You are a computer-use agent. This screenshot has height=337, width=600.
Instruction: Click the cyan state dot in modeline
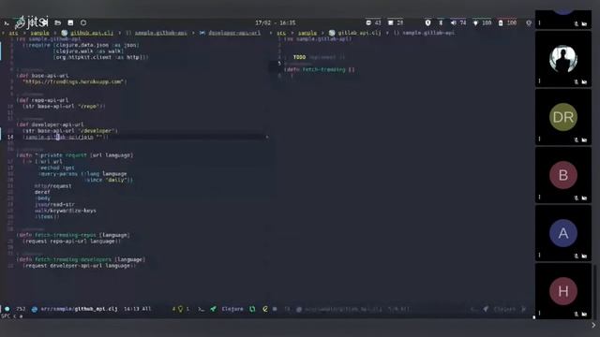tap(7, 309)
